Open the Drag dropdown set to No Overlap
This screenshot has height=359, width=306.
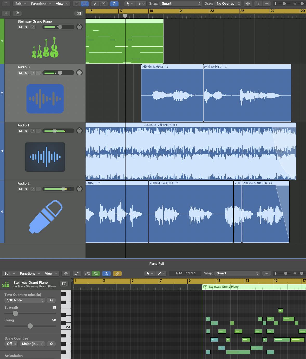(228, 4)
